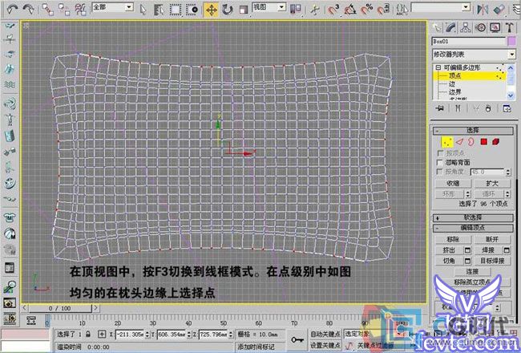Viewport: 521px width, 353px height.
Task: Open the purple object color swatch
Action: coord(511,42)
